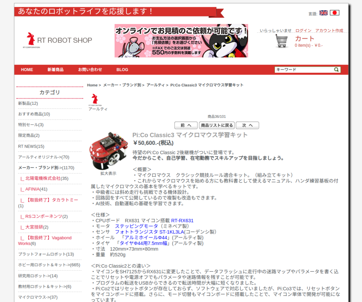Click 商品リストに戻る button
362x302 pixels.
tap(217, 125)
